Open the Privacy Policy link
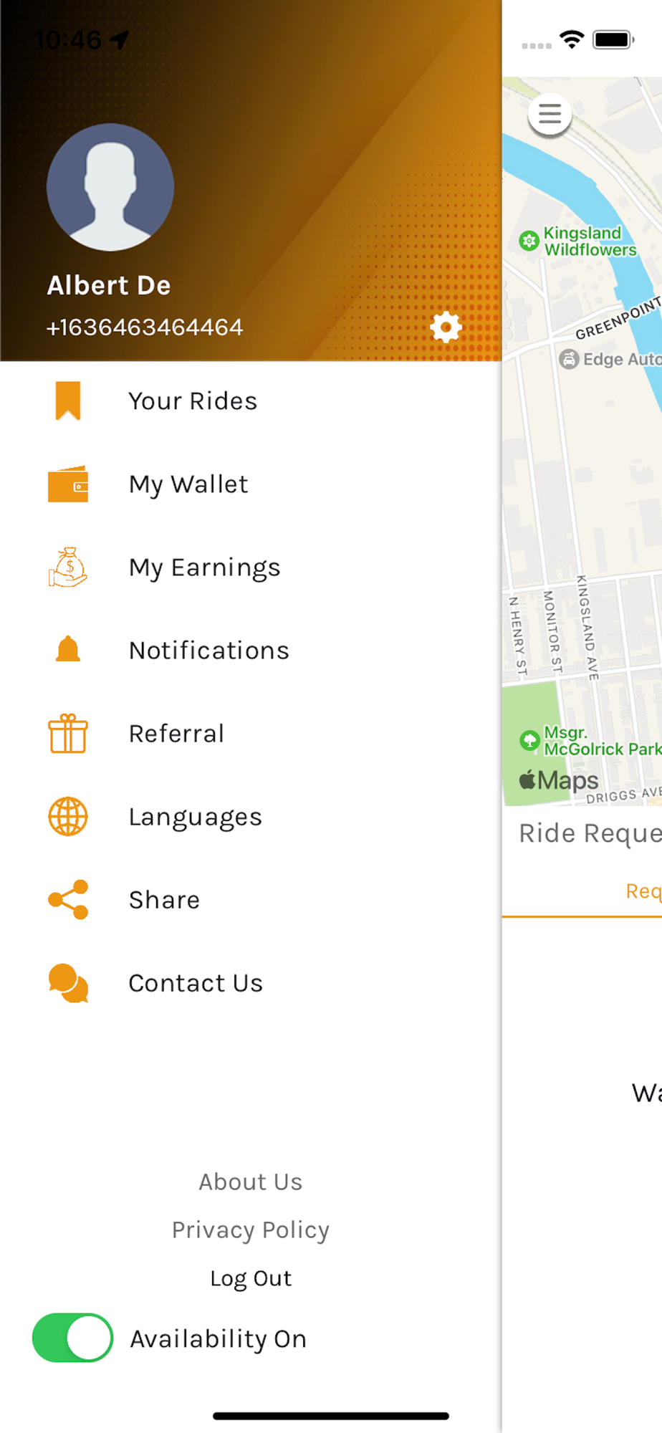 point(251,1230)
